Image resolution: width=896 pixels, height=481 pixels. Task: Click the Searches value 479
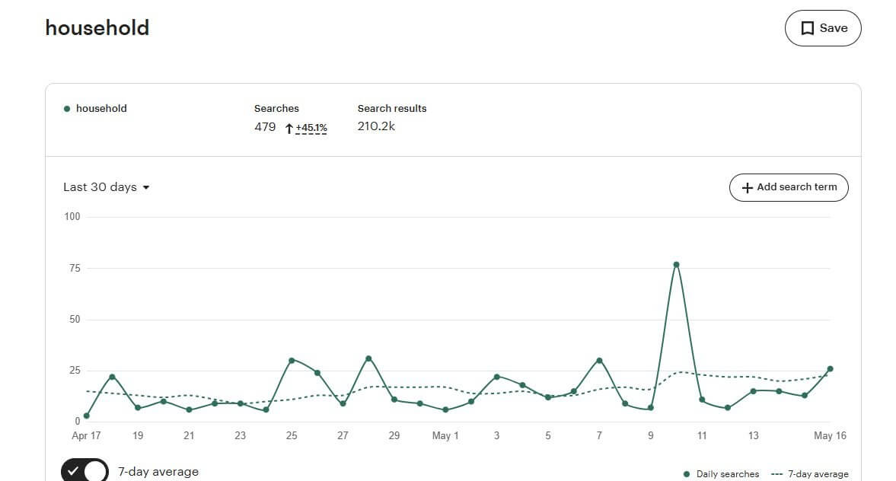265,127
